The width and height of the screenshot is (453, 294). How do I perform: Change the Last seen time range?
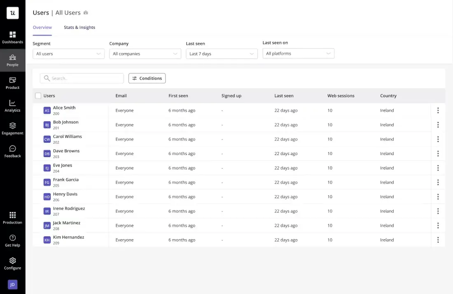pyautogui.click(x=222, y=54)
